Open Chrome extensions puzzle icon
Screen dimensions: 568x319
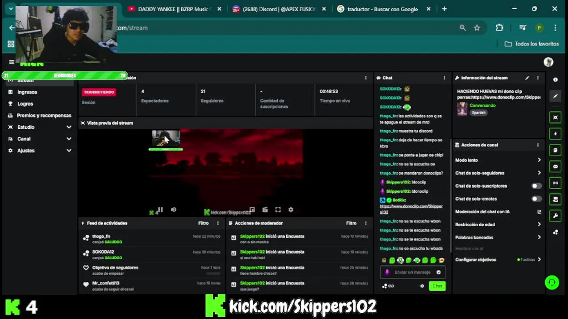click(499, 28)
